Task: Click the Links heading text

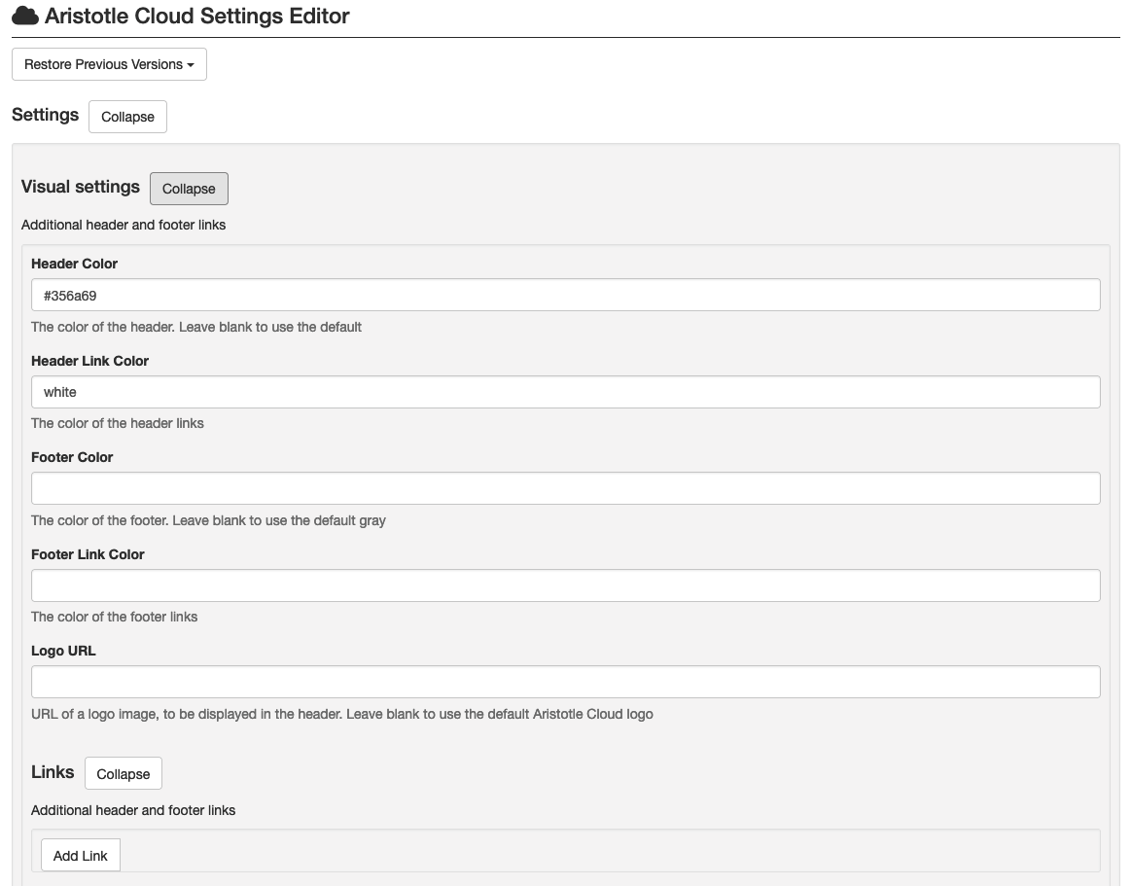Action: pyautogui.click(x=53, y=772)
